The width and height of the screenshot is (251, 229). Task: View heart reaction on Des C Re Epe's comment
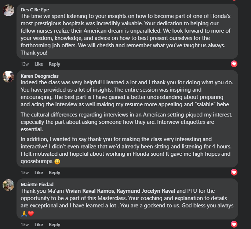pos(234,64)
